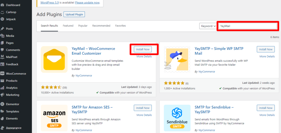Open More Details for YayMail plugin
The width and height of the screenshot is (281, 133).
144,56
